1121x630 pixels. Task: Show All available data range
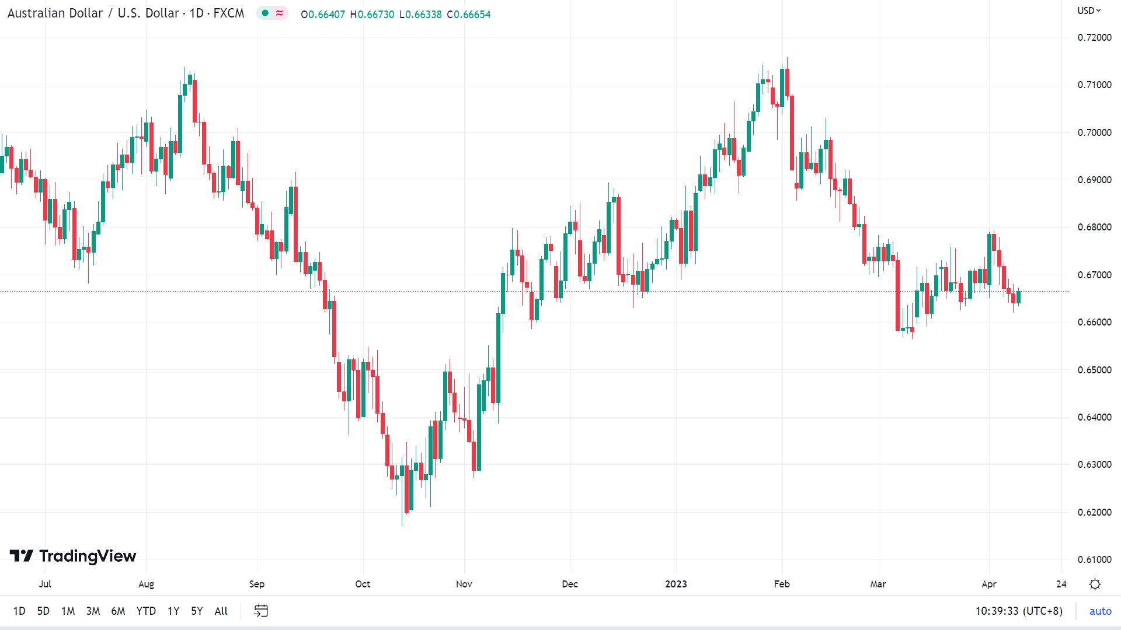(x=221, y=611)
